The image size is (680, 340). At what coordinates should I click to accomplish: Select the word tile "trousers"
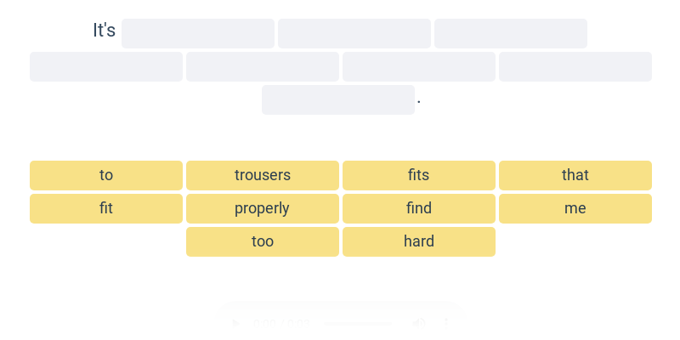(x=263, y=175)
